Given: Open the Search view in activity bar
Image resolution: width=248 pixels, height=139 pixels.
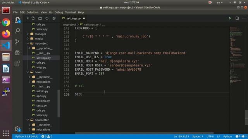Looking at the screenshot, I should [x=17, y=31].
